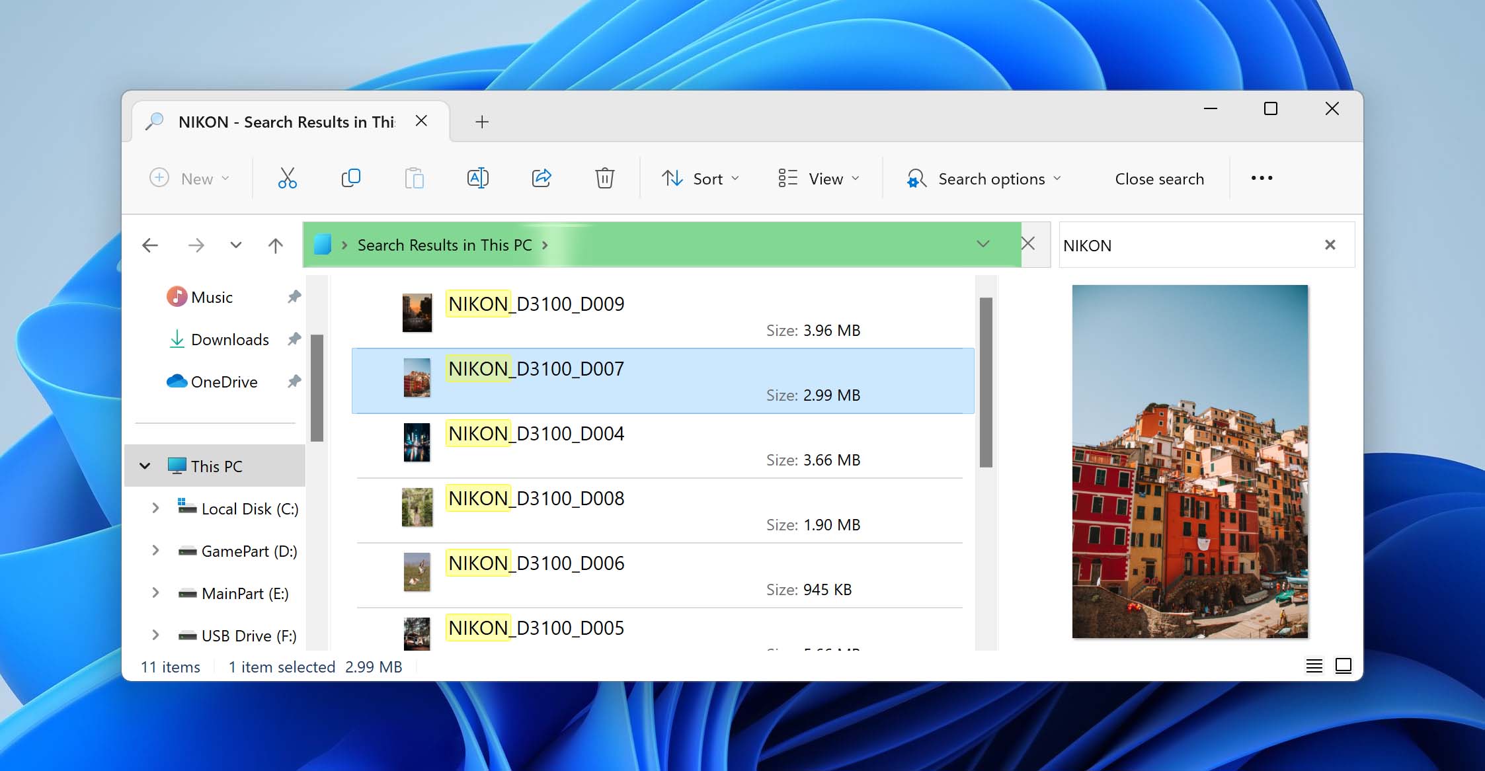Collapse the This PC tree node
This screenshot has height=771, width=1485.
tap(145, 466)
